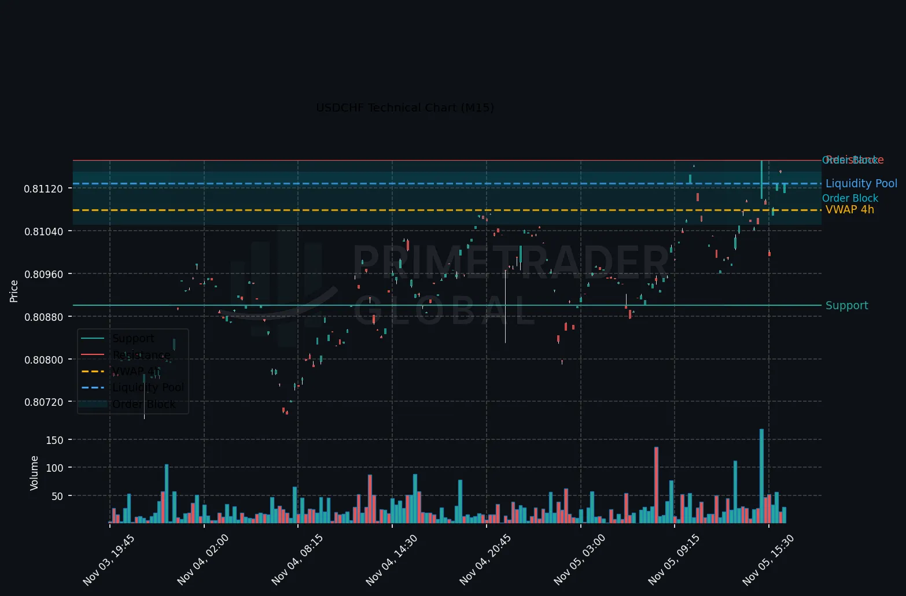
Task: Select the 0.81120 price axis label
Action: click(43, 188)
